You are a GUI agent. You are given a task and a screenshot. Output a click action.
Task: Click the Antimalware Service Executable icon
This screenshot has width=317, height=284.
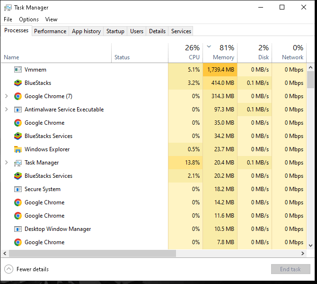coord(18,110)
